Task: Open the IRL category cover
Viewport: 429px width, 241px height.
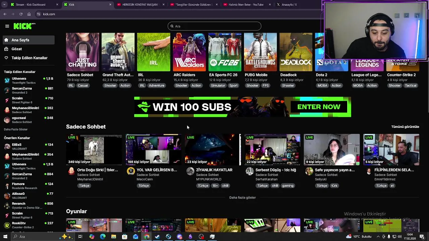Action: pyautogui.click(x=154, y=52)
